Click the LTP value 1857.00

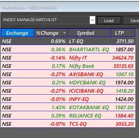click(124, 50)
